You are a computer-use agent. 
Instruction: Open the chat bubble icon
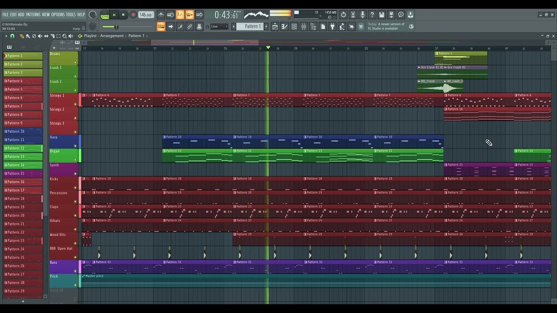(x=401, y=15)
